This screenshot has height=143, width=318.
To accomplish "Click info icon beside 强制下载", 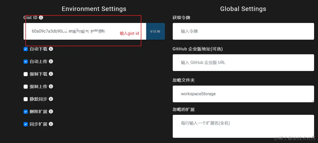I will tap(51, 74).
